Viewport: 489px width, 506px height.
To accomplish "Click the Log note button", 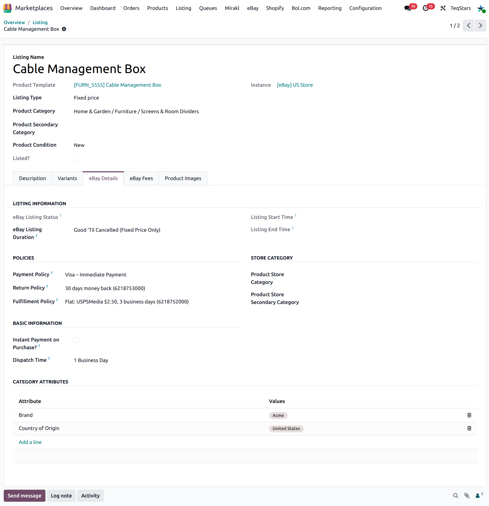I will point(61,496).
